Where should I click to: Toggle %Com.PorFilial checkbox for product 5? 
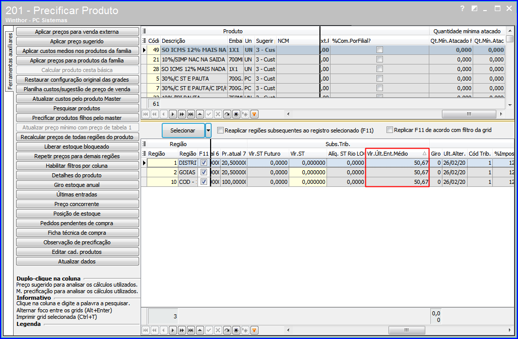(379, 79)
